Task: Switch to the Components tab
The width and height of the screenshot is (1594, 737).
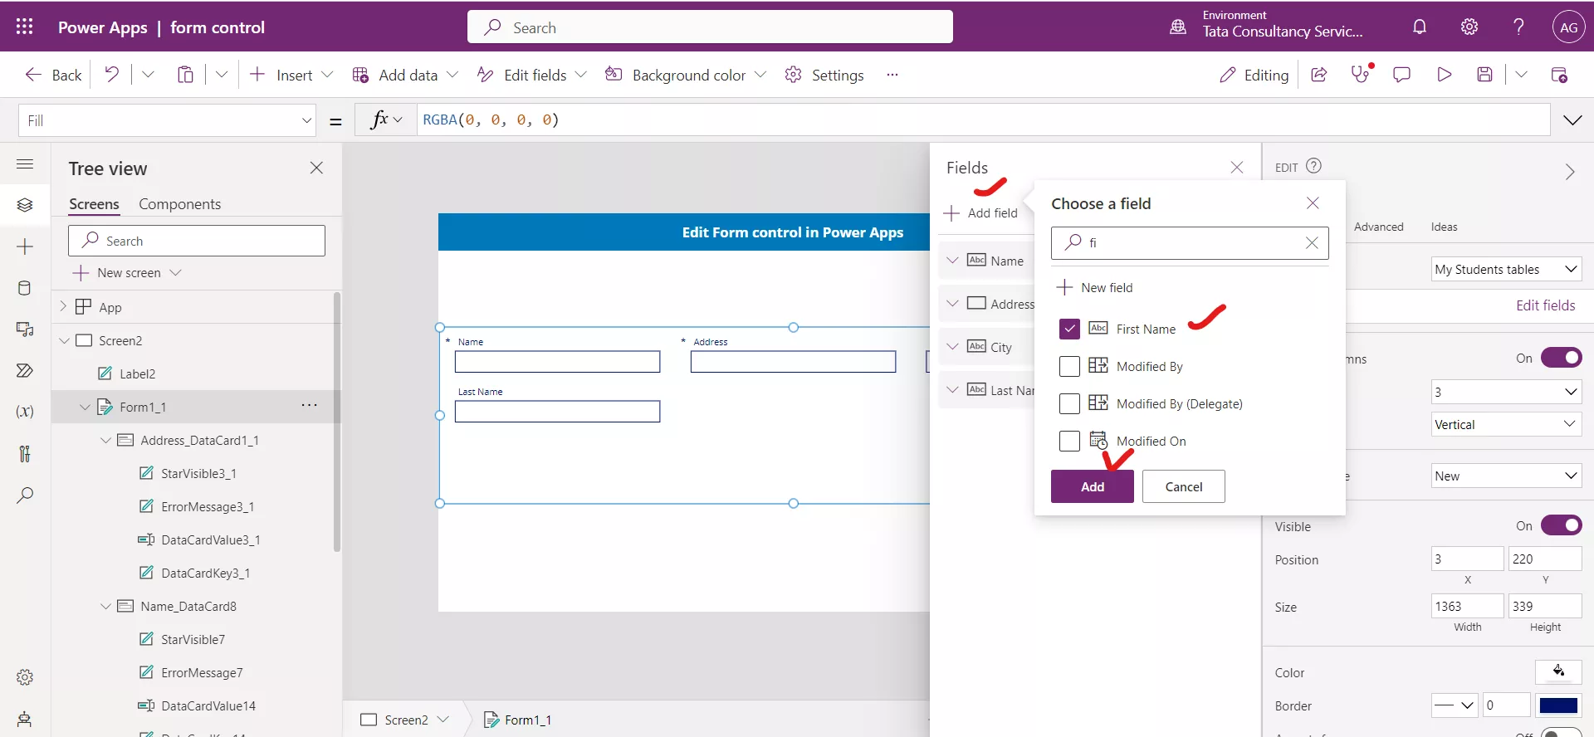Action: tap(179, 204)
